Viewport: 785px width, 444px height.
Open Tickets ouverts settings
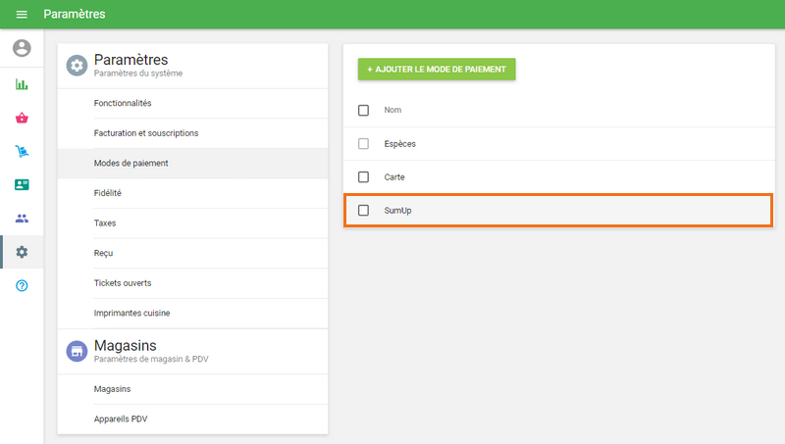192,283
